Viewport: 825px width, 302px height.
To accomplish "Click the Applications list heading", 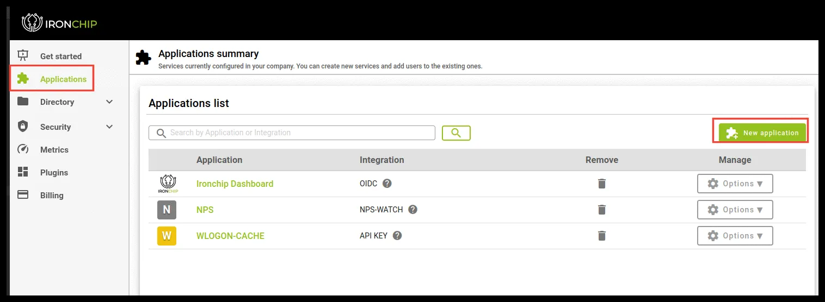I will pyautogui.click(x=189, y=103).
